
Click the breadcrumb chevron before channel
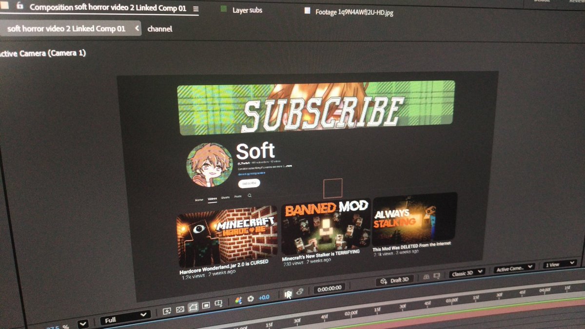pos(137,29)
